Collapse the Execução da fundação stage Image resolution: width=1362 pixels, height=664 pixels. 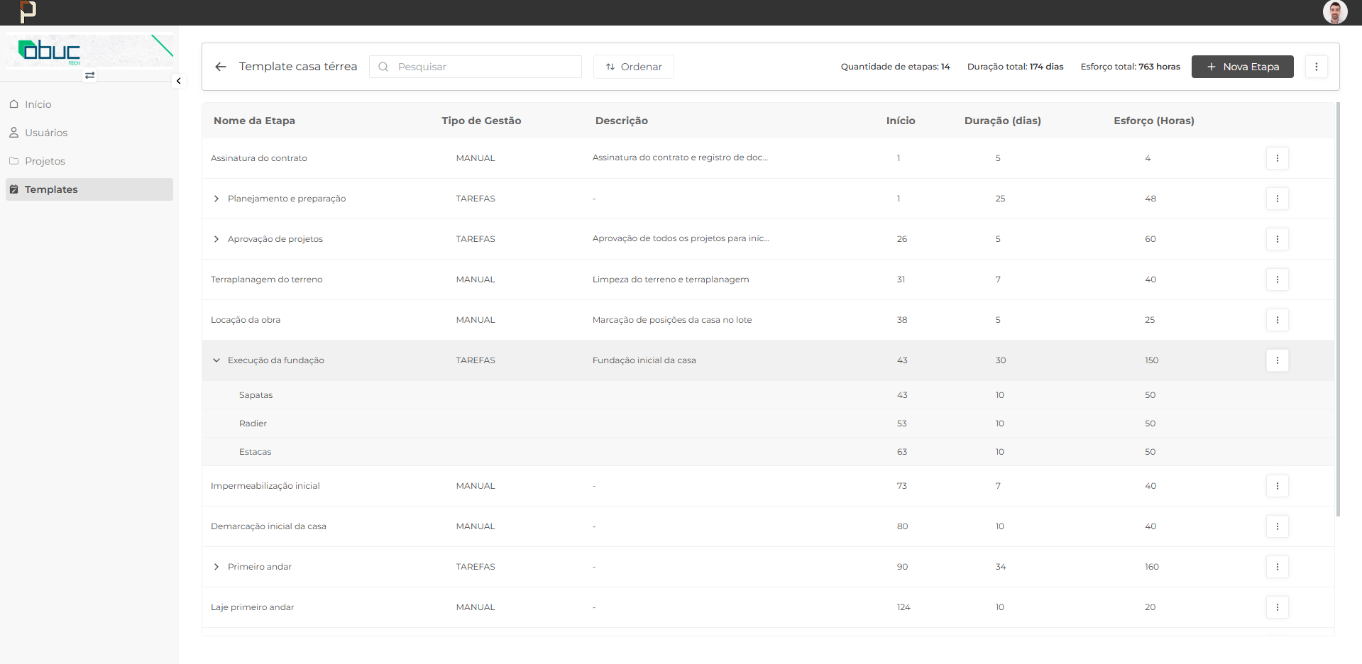[x=216, y=360]
